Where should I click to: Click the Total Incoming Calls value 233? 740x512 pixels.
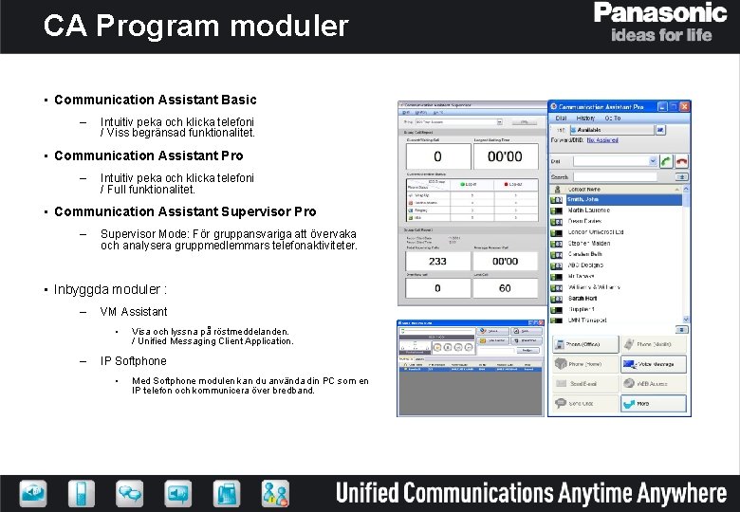(x=437, y=261)
